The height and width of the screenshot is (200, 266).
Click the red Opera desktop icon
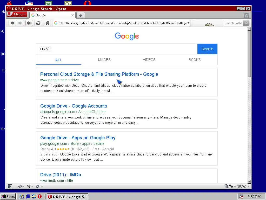tap(88, 3)
